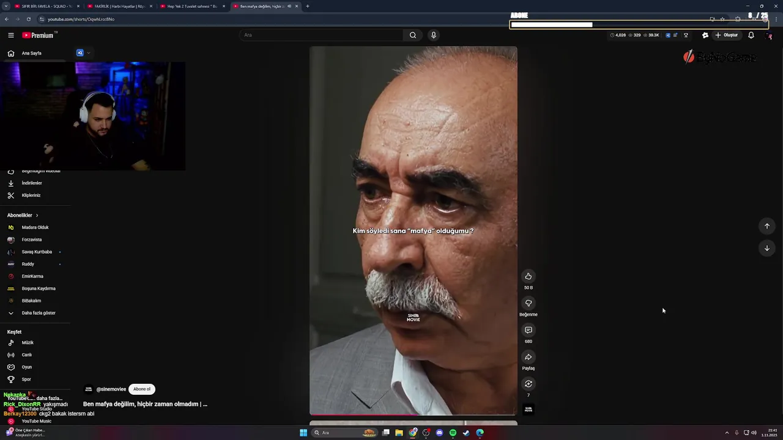Click the YouTube Premium logo
Image resolution: width=783 pixels, height=440 pixels.
39,35
